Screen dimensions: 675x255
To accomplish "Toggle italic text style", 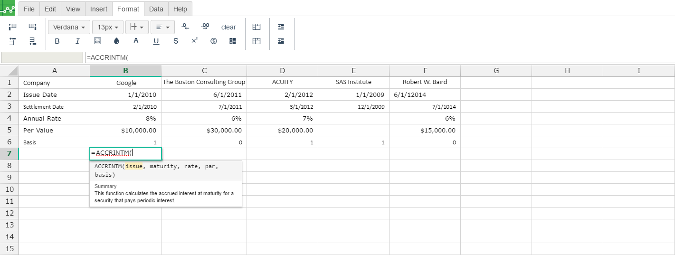I will coord(77,41).
